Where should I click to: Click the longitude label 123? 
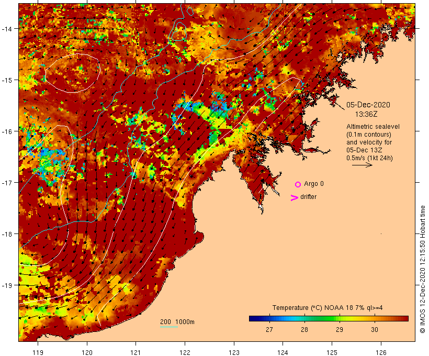point(234,352)
